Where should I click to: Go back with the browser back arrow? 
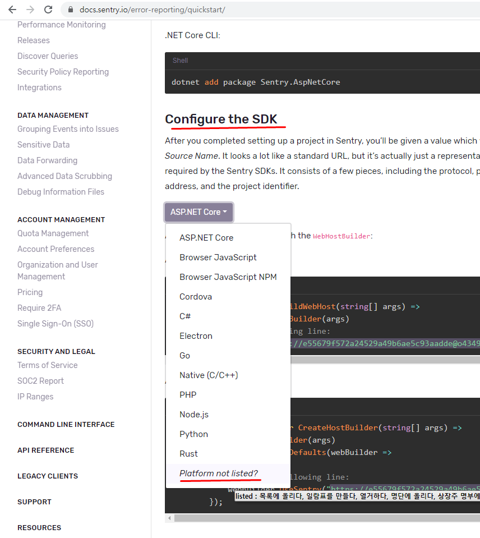(x=12, y=10)
